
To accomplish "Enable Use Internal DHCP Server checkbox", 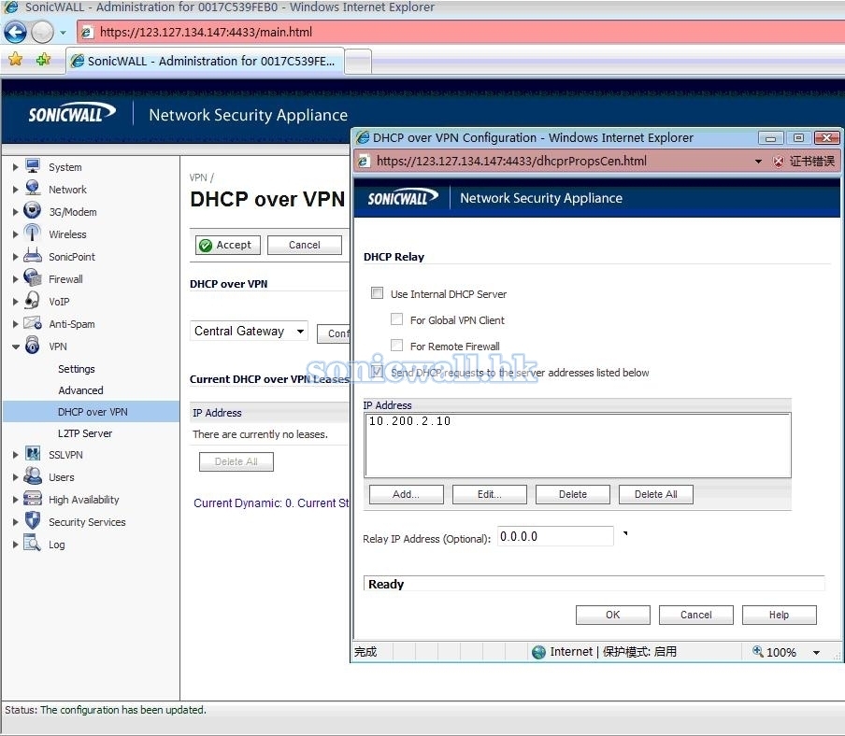I will click(x=378, y=293).
